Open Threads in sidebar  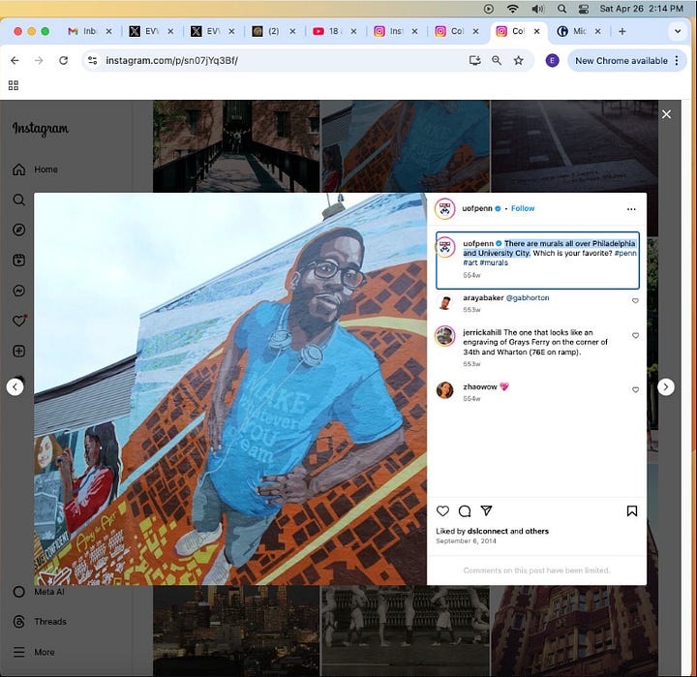pos(40,622)
